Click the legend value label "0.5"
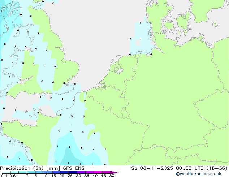The width and height of the screenshot is (229, 177). coord(12,176)
